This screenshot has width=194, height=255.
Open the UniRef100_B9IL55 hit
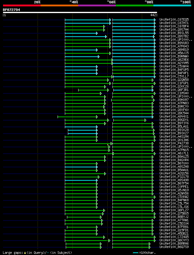click(174, 33)
